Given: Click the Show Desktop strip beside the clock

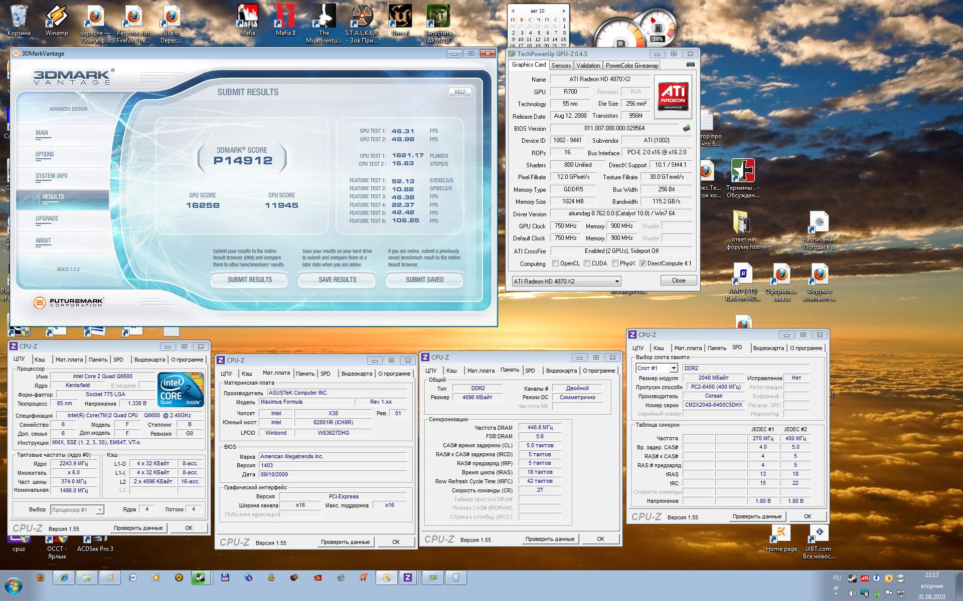Looking at the screenshot, I should (959, 585).
